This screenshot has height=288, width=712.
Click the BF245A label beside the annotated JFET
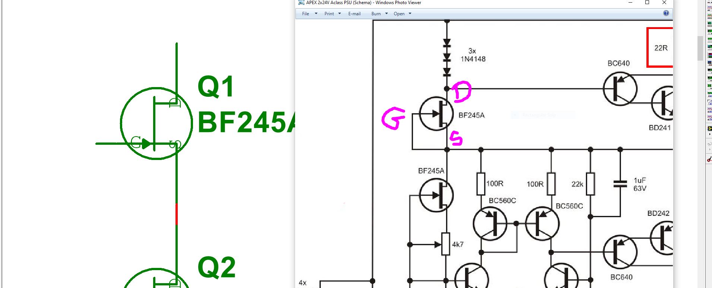pyautogui.click(x=471, y=115)
